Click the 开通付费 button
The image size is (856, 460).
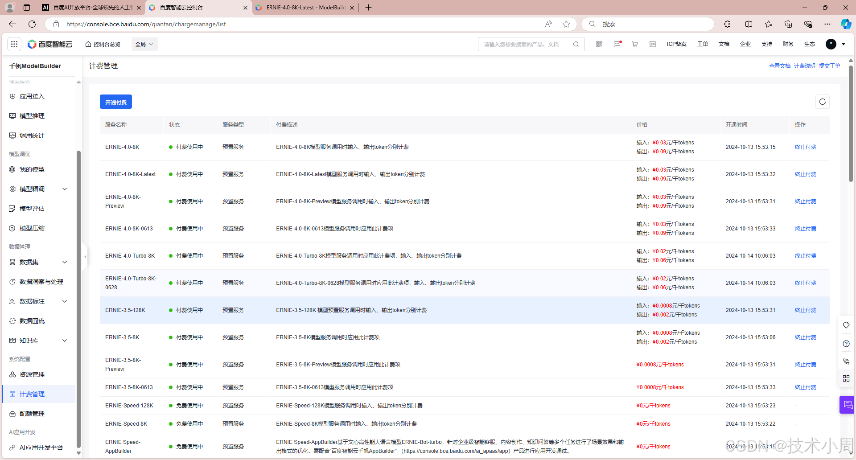coord(116,102)
